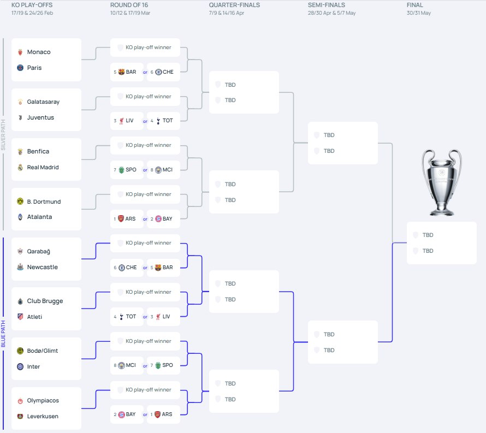Viewport: 486px width, 433px height.
Task: Click the Olympiacos club crest
Action: pos(20,401)
